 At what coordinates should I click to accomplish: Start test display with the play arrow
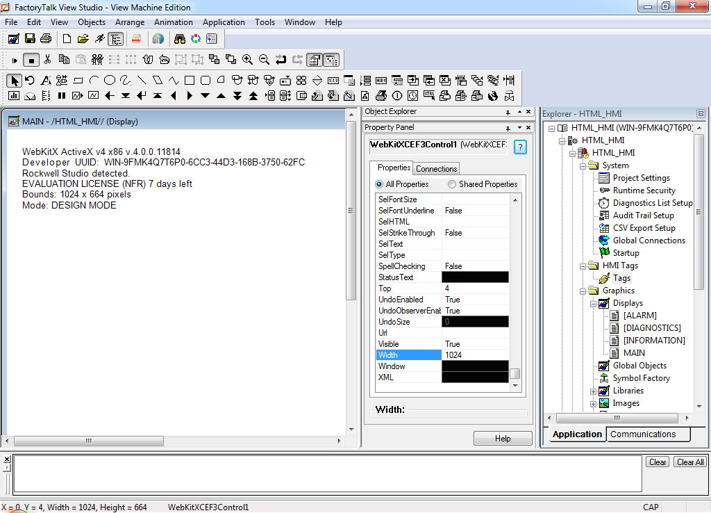[x=15, y=60]
